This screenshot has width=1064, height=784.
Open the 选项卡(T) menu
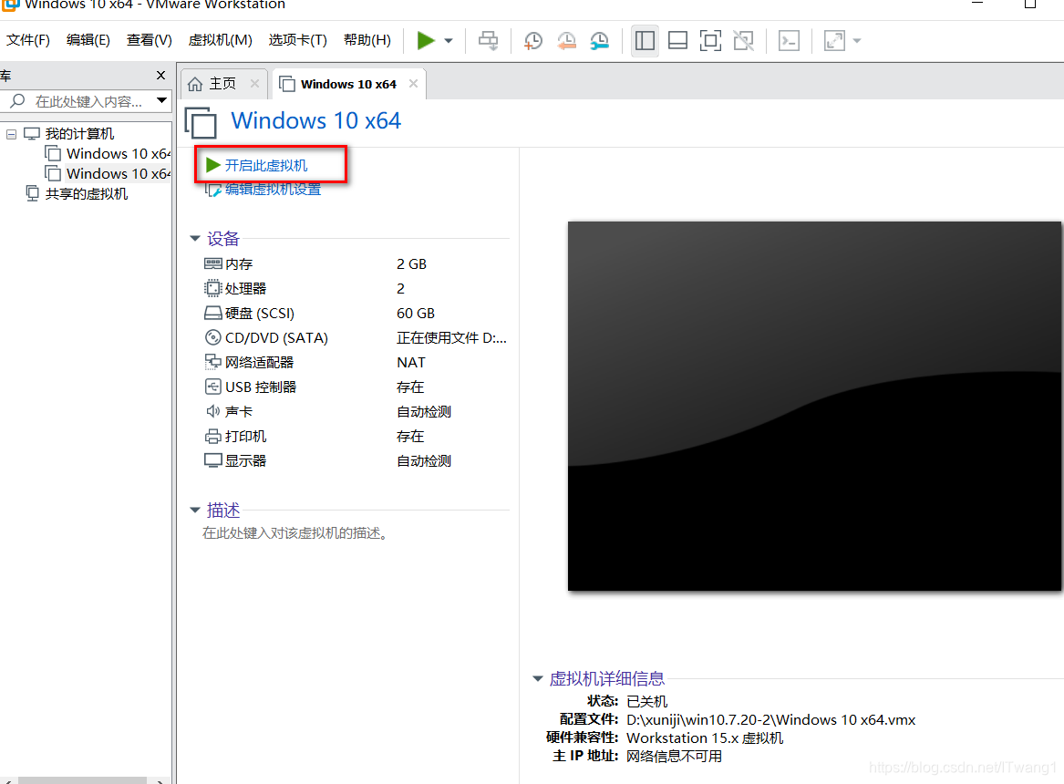click(298, 40)
